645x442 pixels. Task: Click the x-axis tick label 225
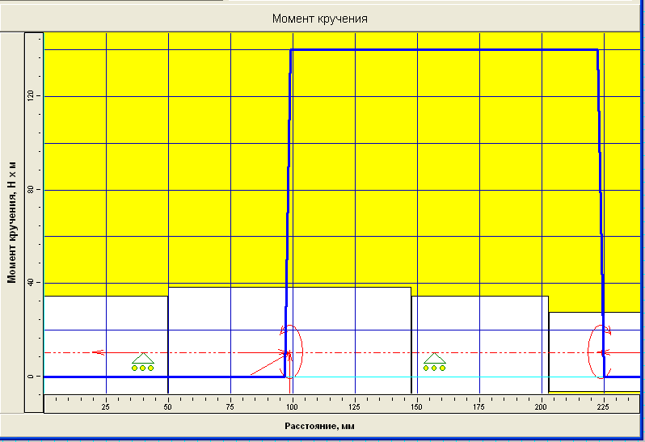pos(603,407)
